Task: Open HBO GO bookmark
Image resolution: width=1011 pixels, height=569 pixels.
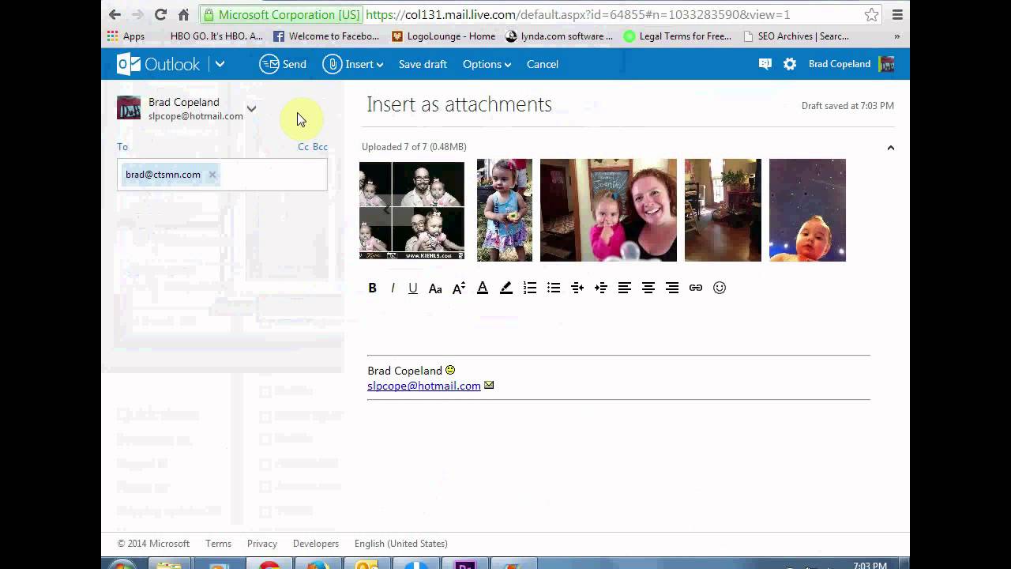Action: pyautogui.click(x=216, y=36)
